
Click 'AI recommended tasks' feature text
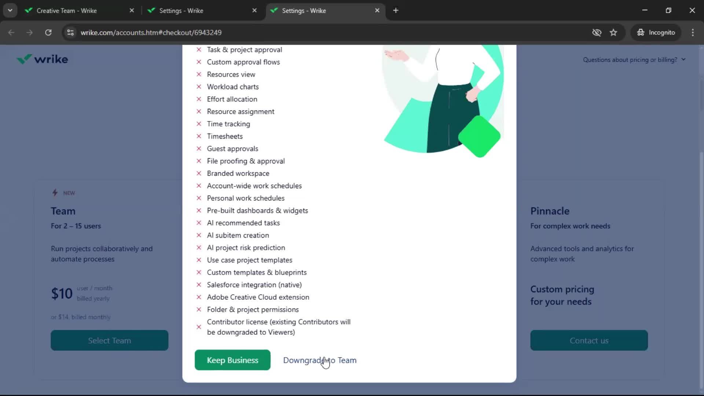click(x=243, y=223)
